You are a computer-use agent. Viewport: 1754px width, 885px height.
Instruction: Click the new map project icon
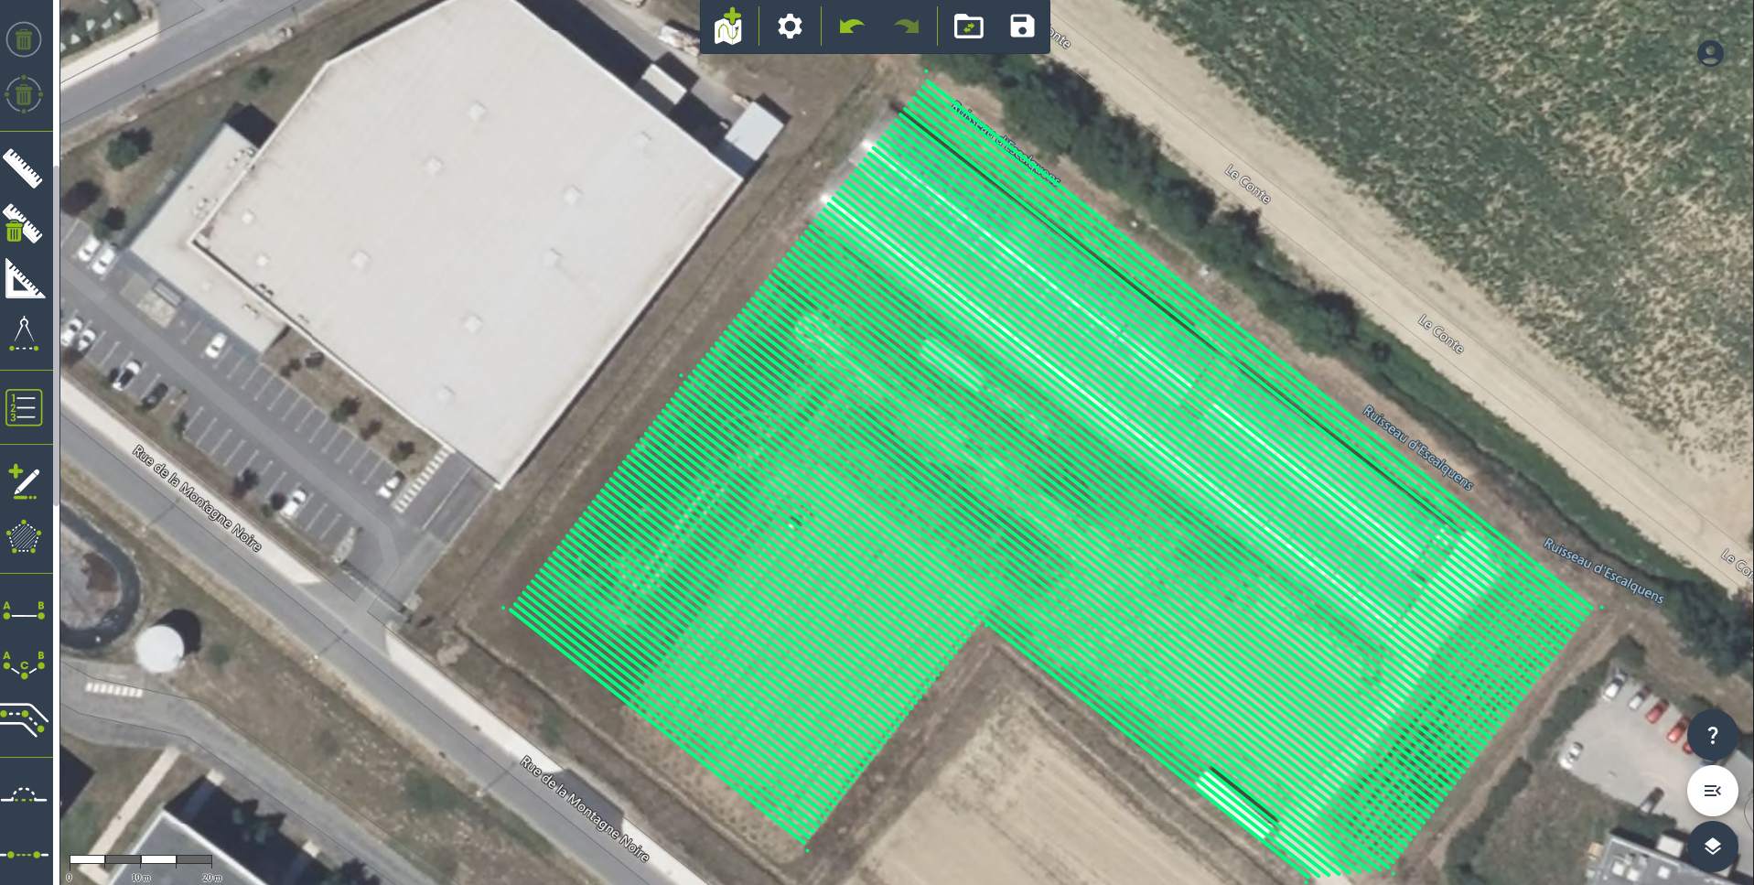point(728,27)
